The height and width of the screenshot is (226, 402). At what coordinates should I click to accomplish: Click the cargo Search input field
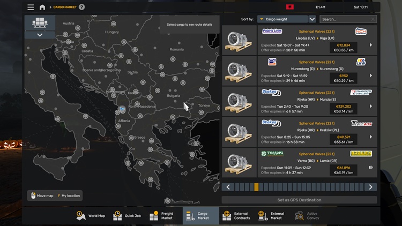pos(347,19)
